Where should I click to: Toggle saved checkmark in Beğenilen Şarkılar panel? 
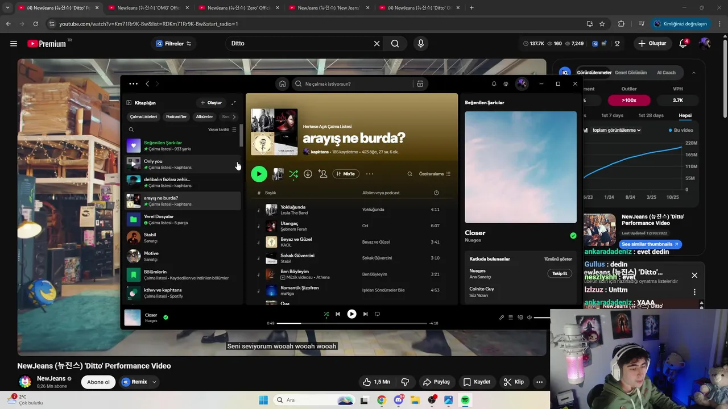[x=573, y=235]
